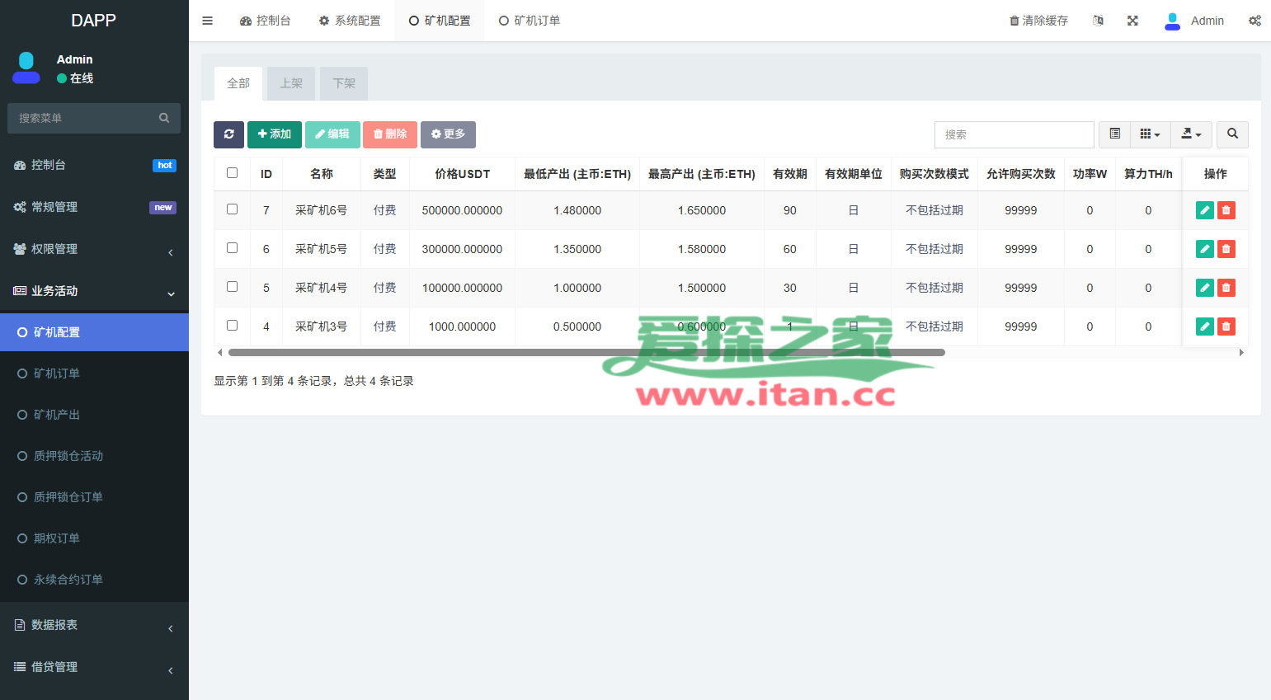Click the green 添加 button

pos(275,134)
